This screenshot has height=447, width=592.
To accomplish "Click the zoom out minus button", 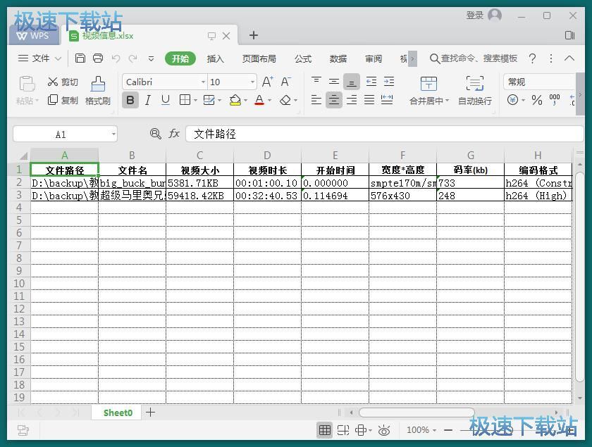I will click(448, 430).
